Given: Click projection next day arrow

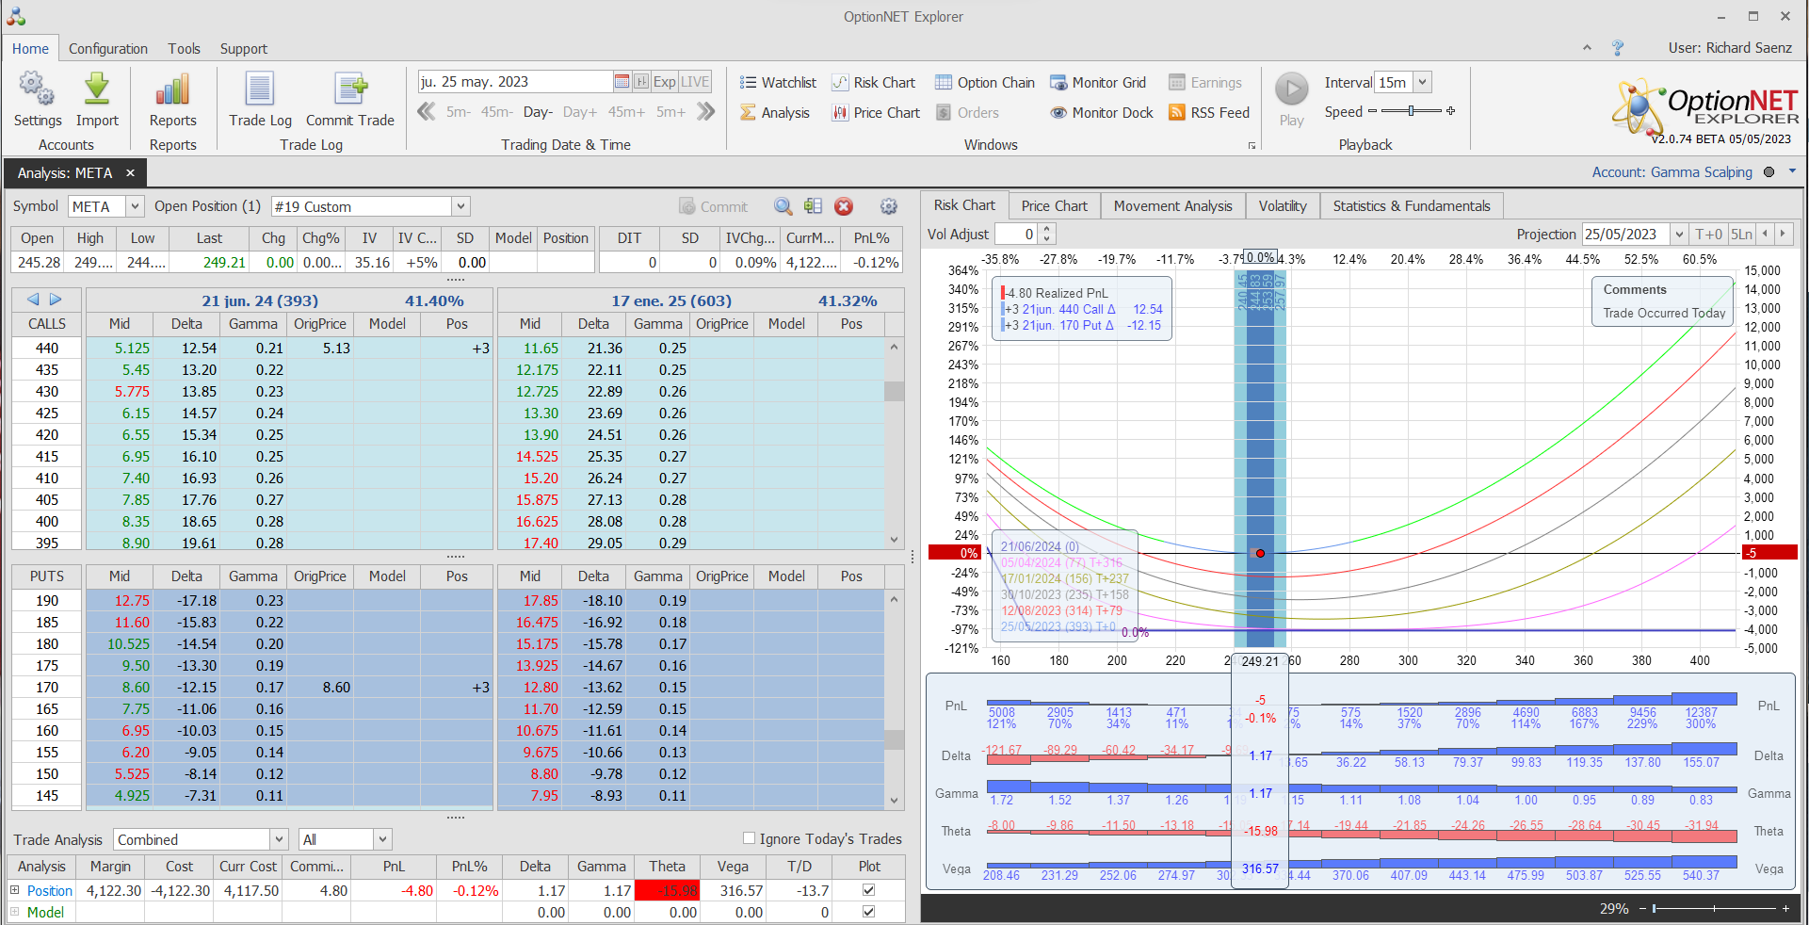Looking at the screenshot, I should (x=1783, y=235).
